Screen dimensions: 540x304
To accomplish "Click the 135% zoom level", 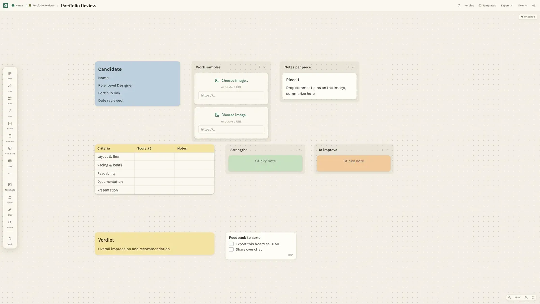I will click(x=517, y=298).
